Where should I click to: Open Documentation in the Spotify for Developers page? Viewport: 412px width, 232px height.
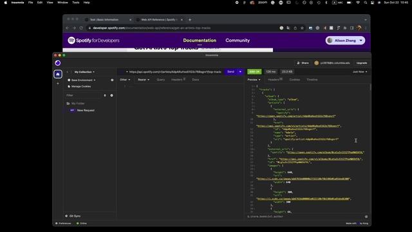tap(200, 40)
